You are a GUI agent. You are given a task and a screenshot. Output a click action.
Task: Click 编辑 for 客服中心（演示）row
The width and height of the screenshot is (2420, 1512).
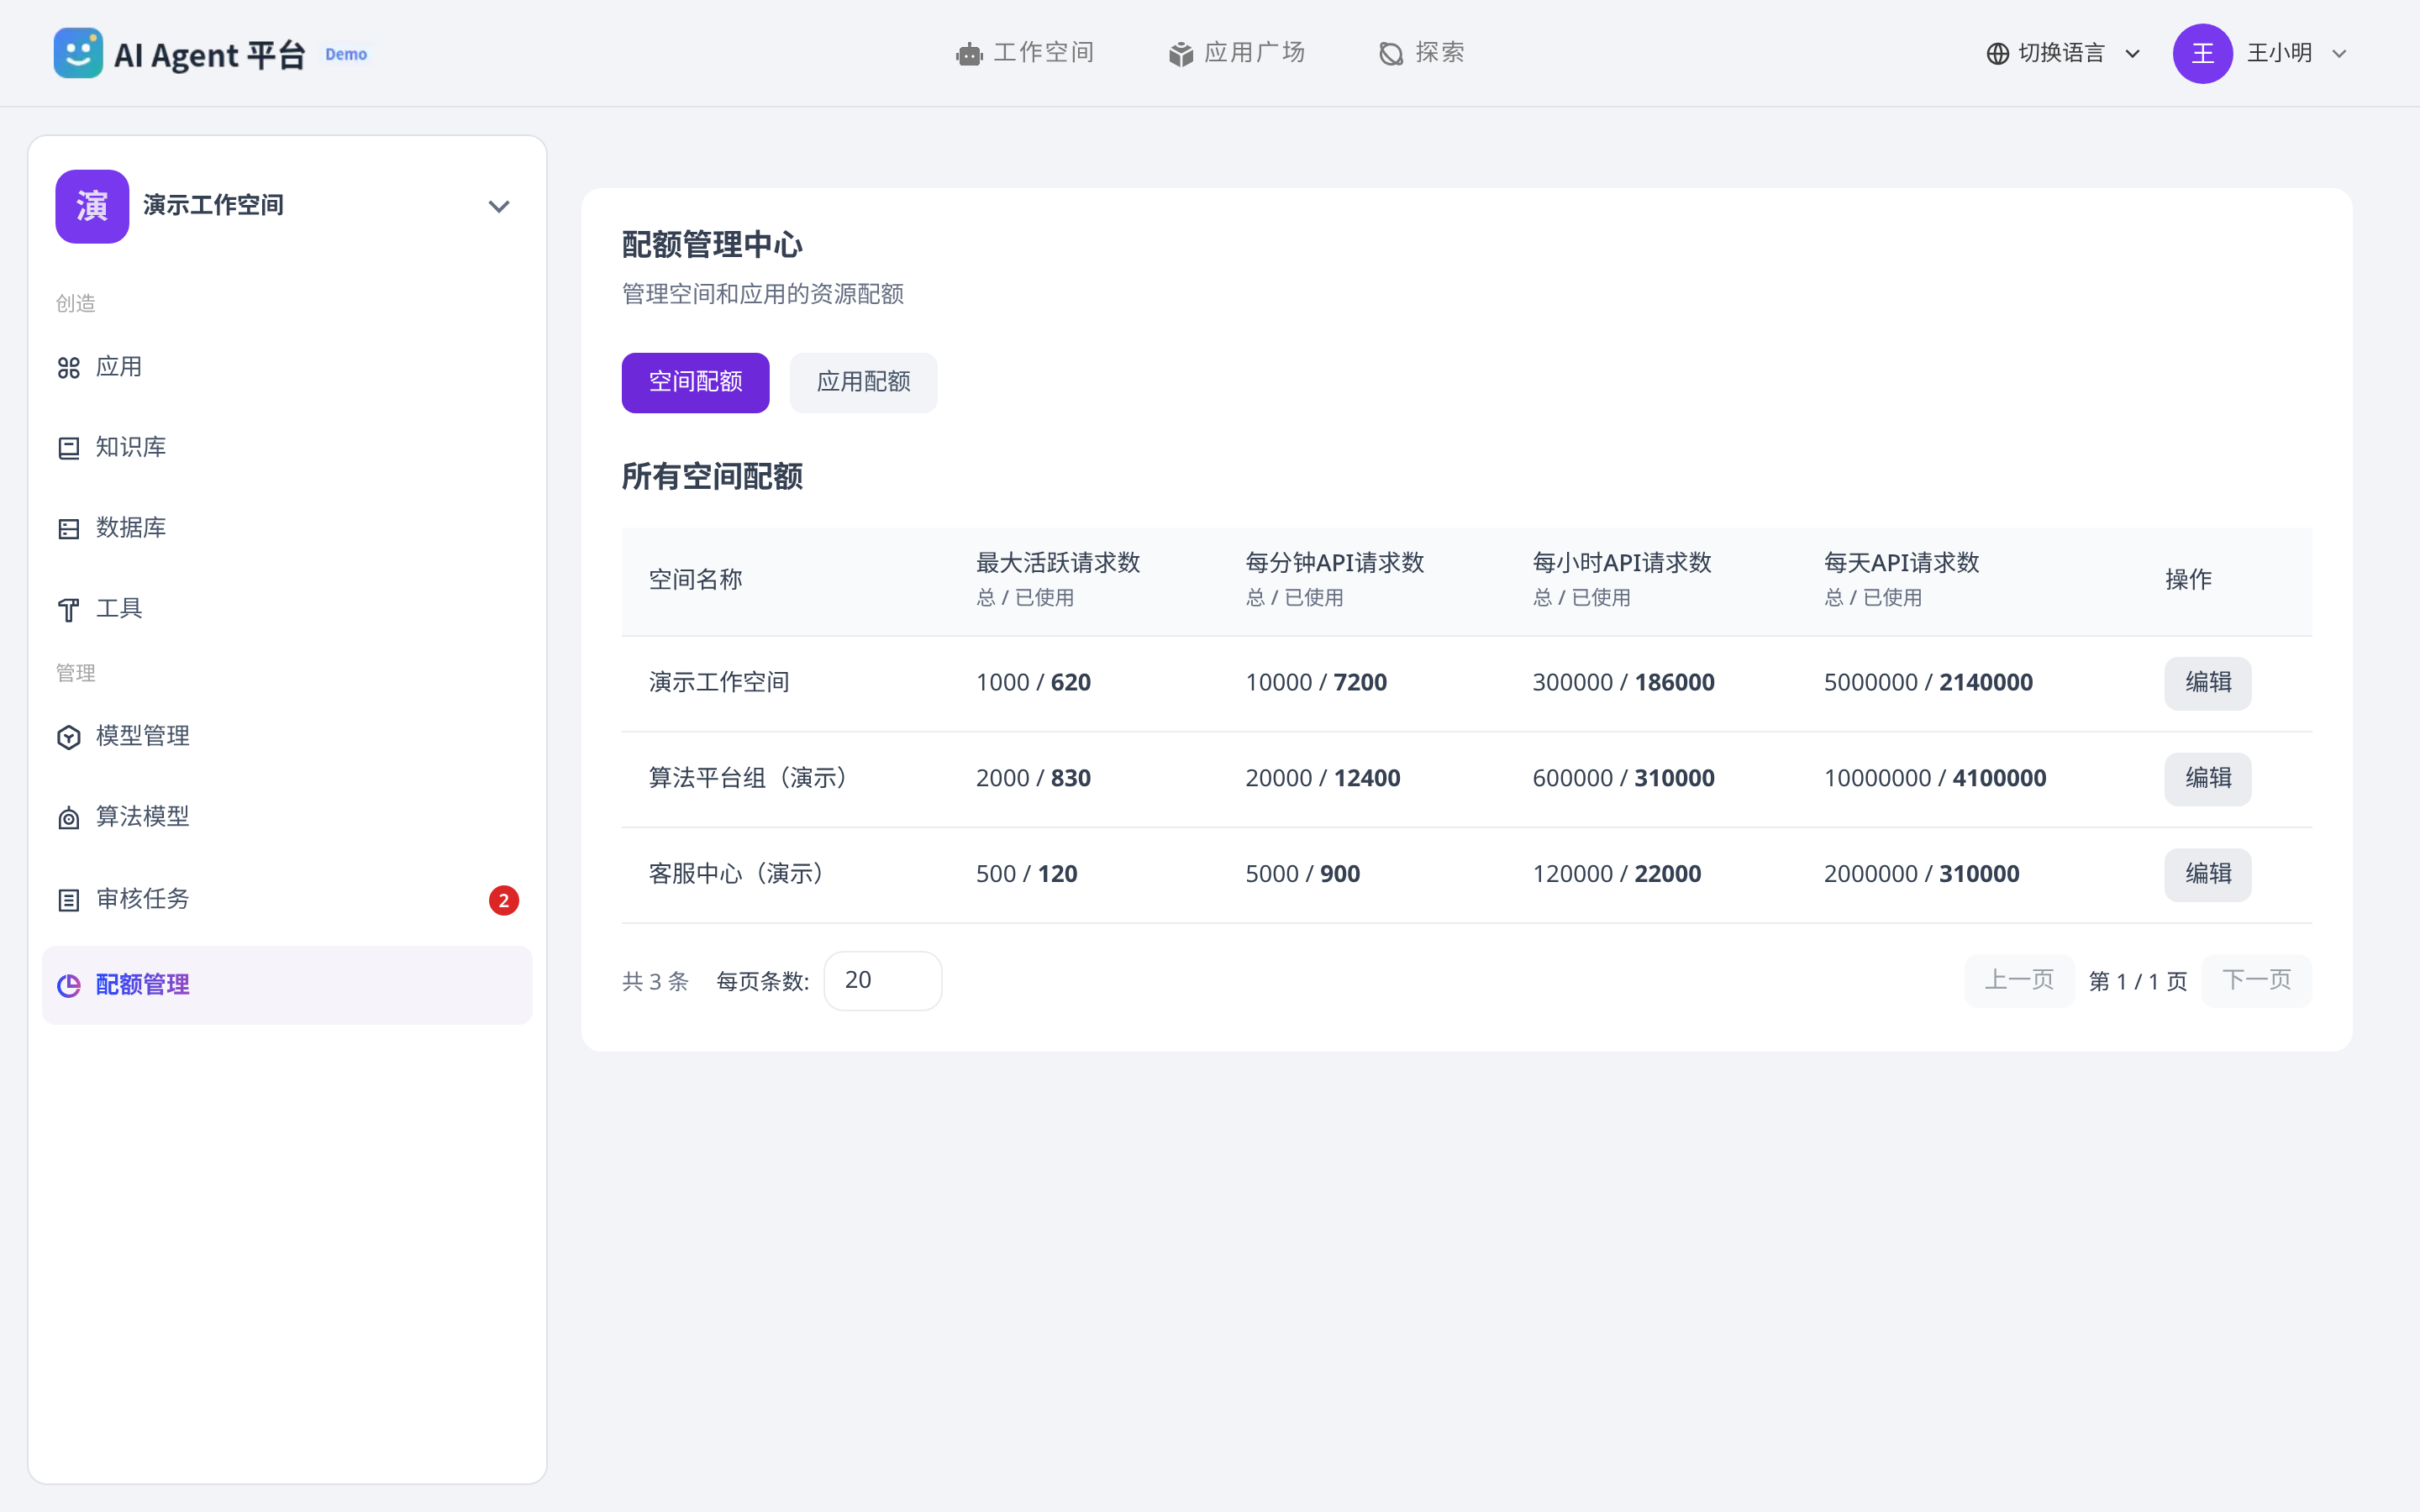tap(2207, 875)
